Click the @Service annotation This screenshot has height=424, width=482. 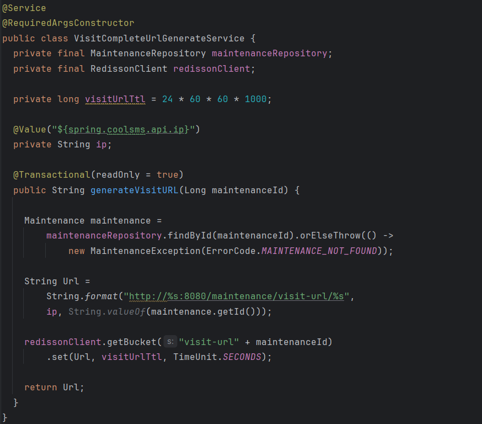24,8
